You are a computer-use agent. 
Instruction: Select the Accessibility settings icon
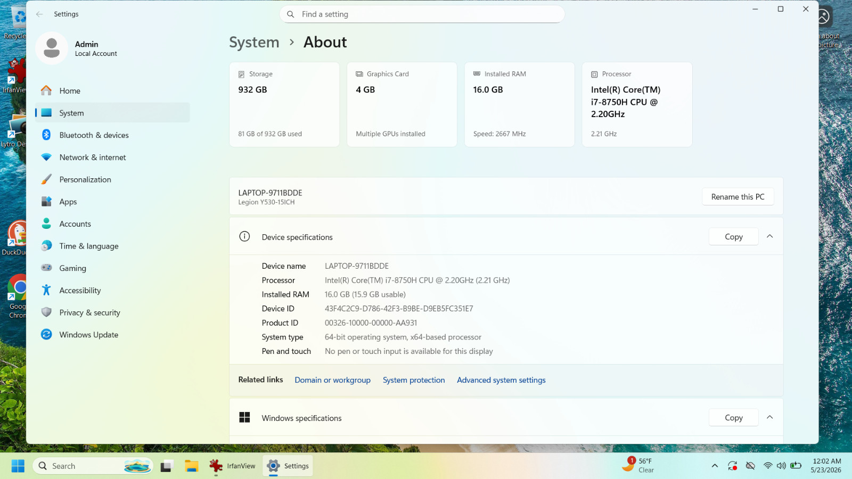(46, 290)
